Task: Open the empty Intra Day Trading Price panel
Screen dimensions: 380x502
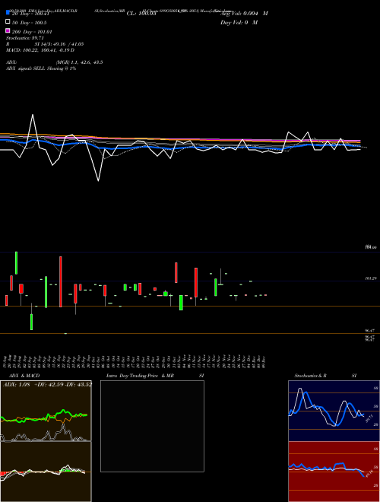Action: (x=152, y=426)
